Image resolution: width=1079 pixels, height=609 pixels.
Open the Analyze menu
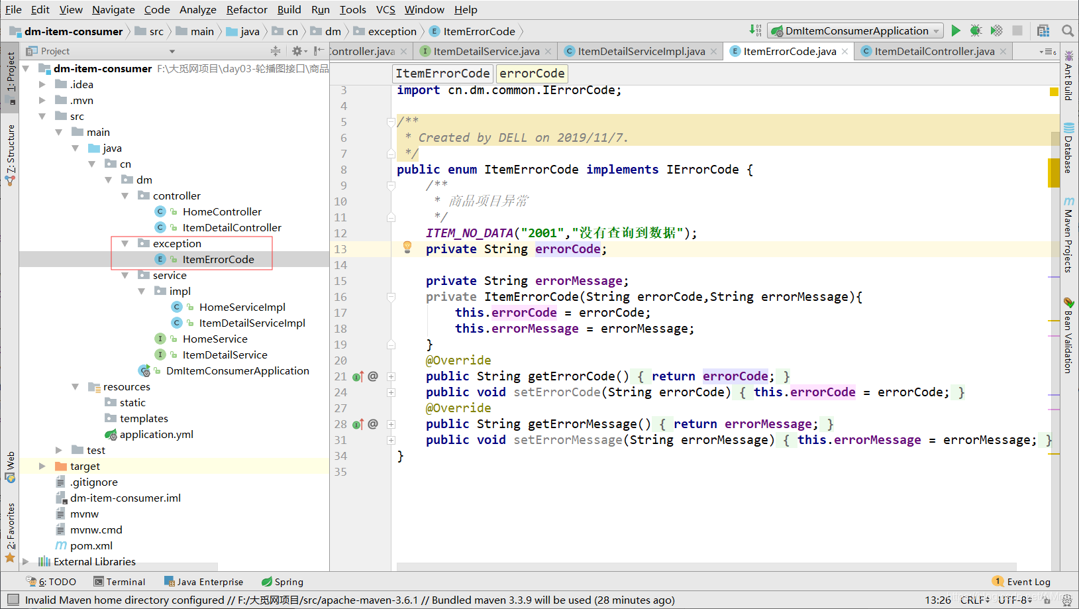click(197, 9)
